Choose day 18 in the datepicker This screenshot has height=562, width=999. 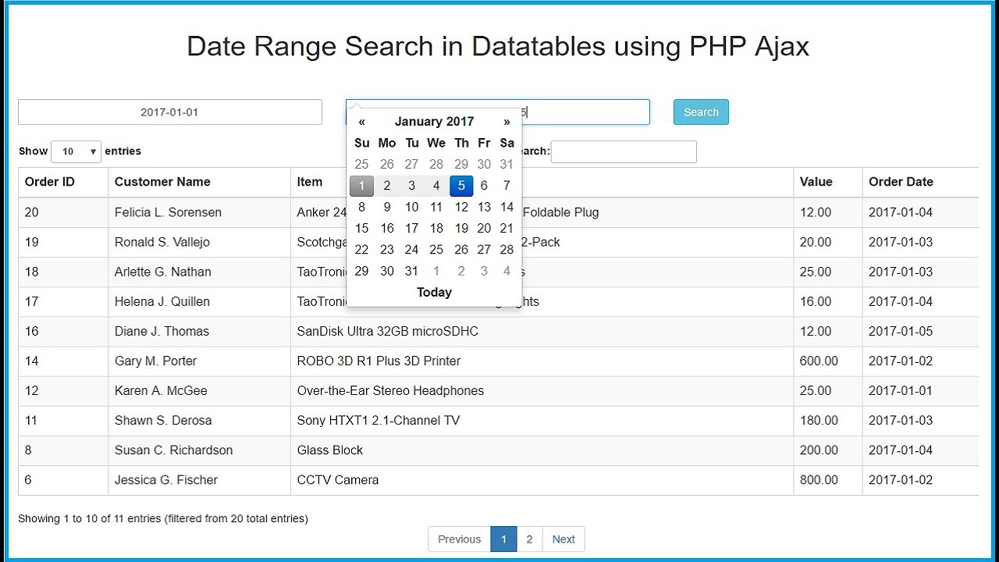point(436,228)
